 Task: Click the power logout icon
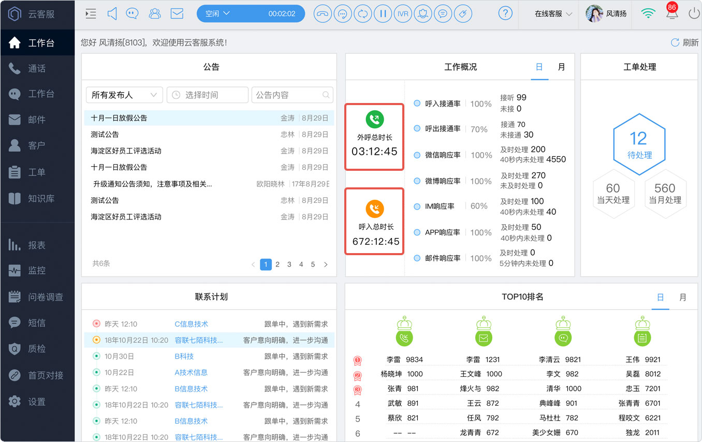(x=694, y=13)
